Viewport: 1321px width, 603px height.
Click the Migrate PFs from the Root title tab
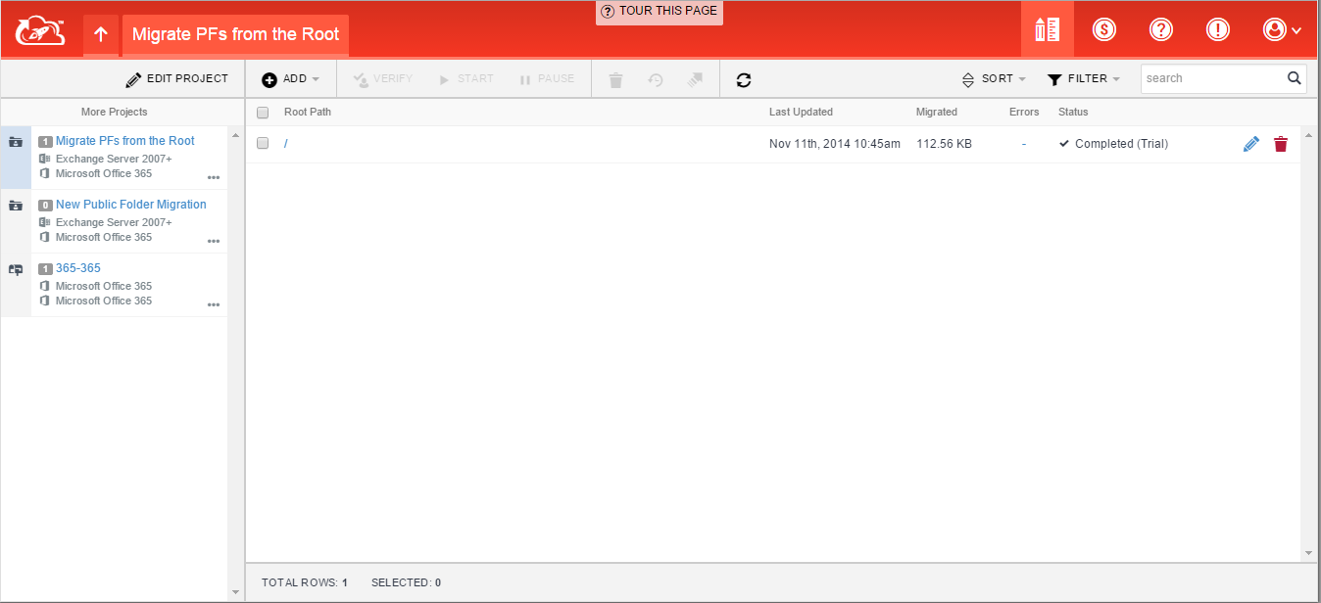[x=235, y=34]
